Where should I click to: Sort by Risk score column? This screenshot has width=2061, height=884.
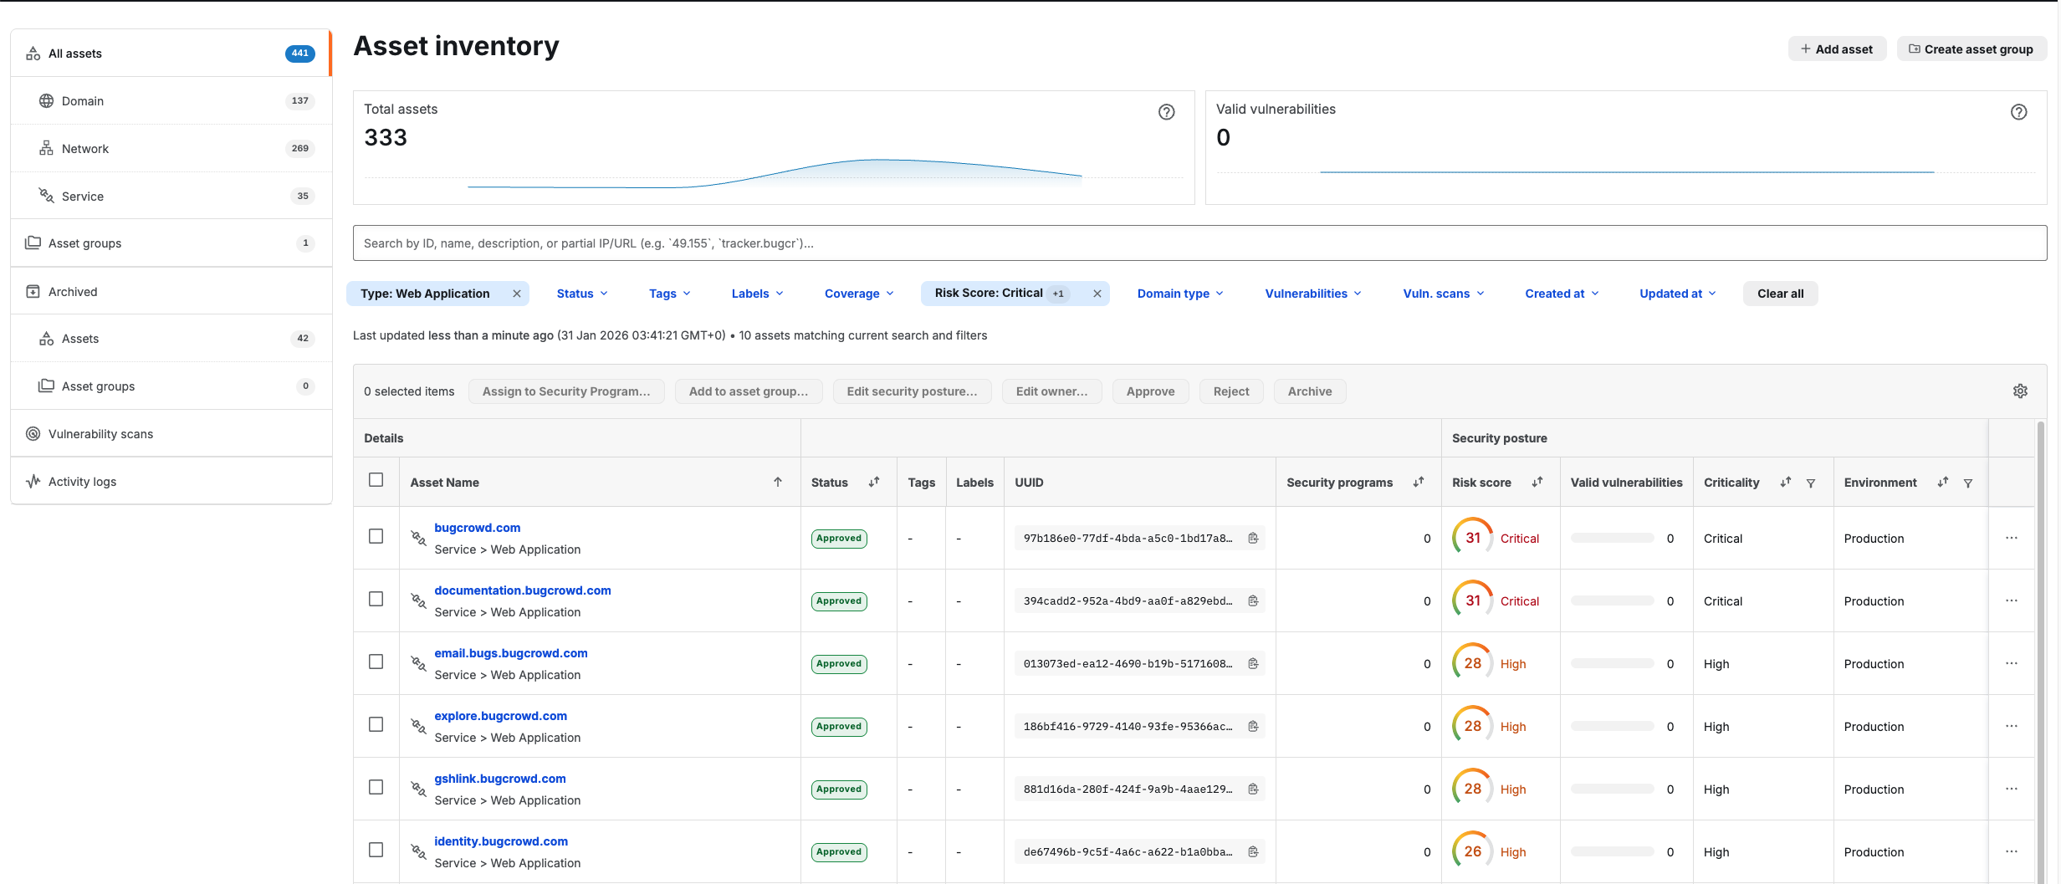click(1537, 483)
